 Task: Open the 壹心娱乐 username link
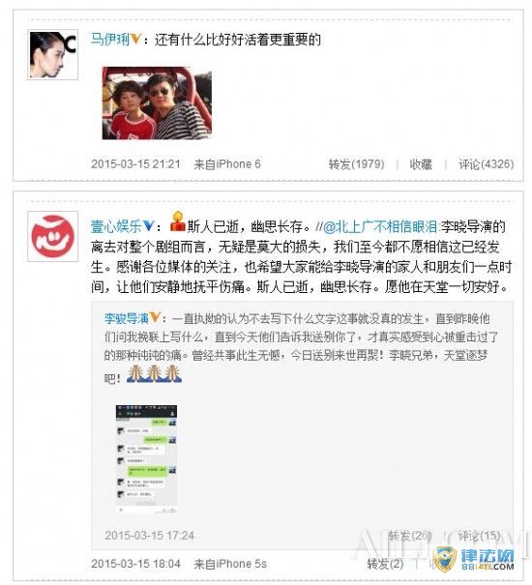(116, 226)
